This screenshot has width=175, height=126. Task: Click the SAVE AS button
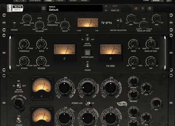[x=115, y=10]
